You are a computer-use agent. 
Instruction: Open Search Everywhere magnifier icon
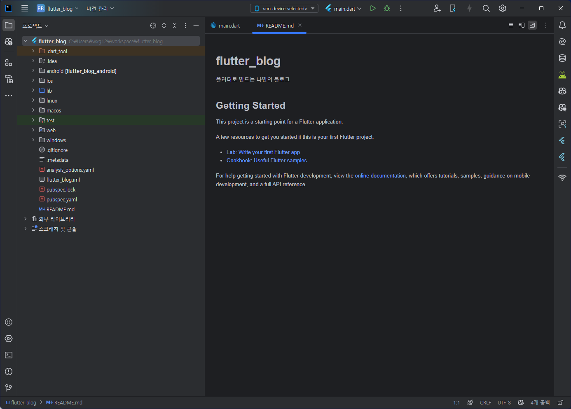point(486,8)
